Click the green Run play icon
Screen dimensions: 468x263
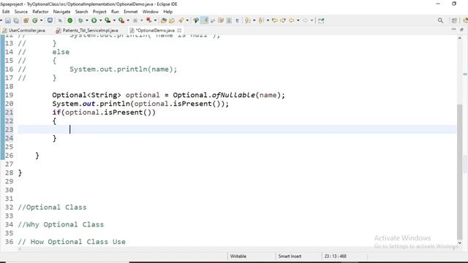(x=94, y=20)
